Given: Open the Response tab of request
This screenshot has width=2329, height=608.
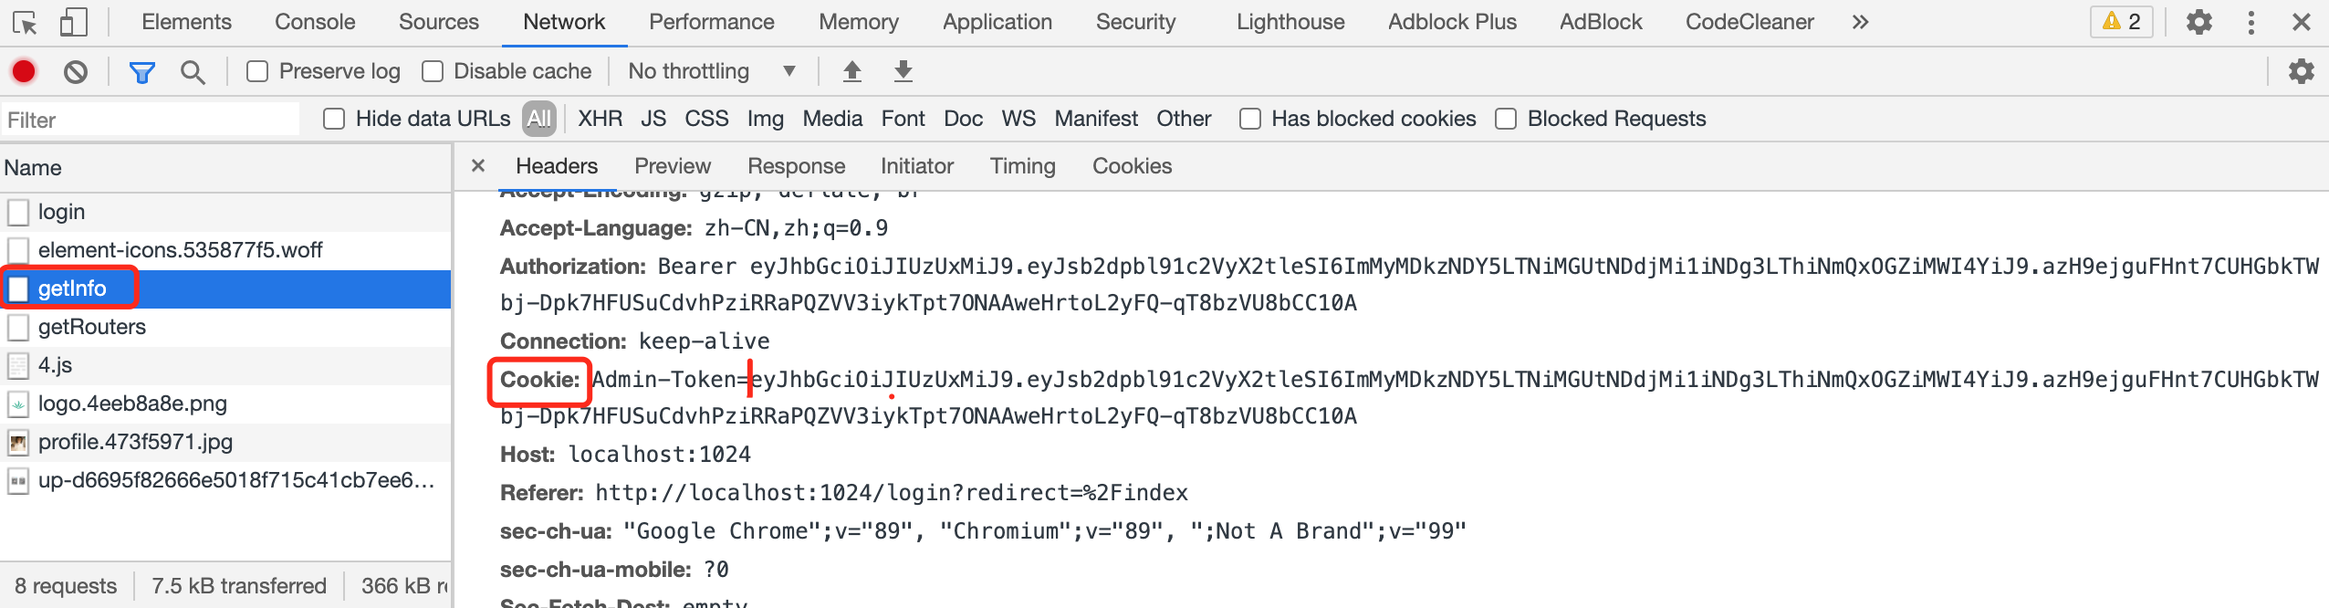Looking at the screenshot, I should (796, 166).
